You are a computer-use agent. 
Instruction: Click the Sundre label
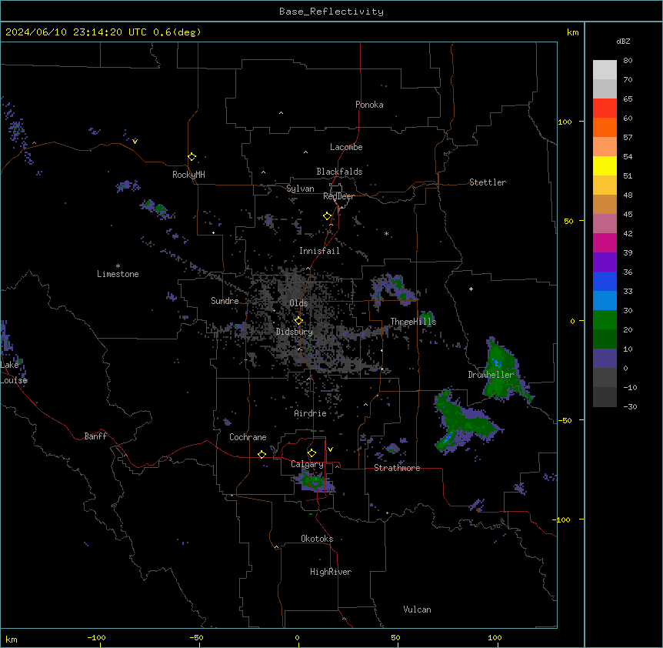[225, 301]
